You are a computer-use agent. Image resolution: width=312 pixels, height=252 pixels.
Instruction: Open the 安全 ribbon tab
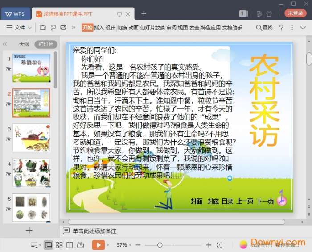[194, 28]
